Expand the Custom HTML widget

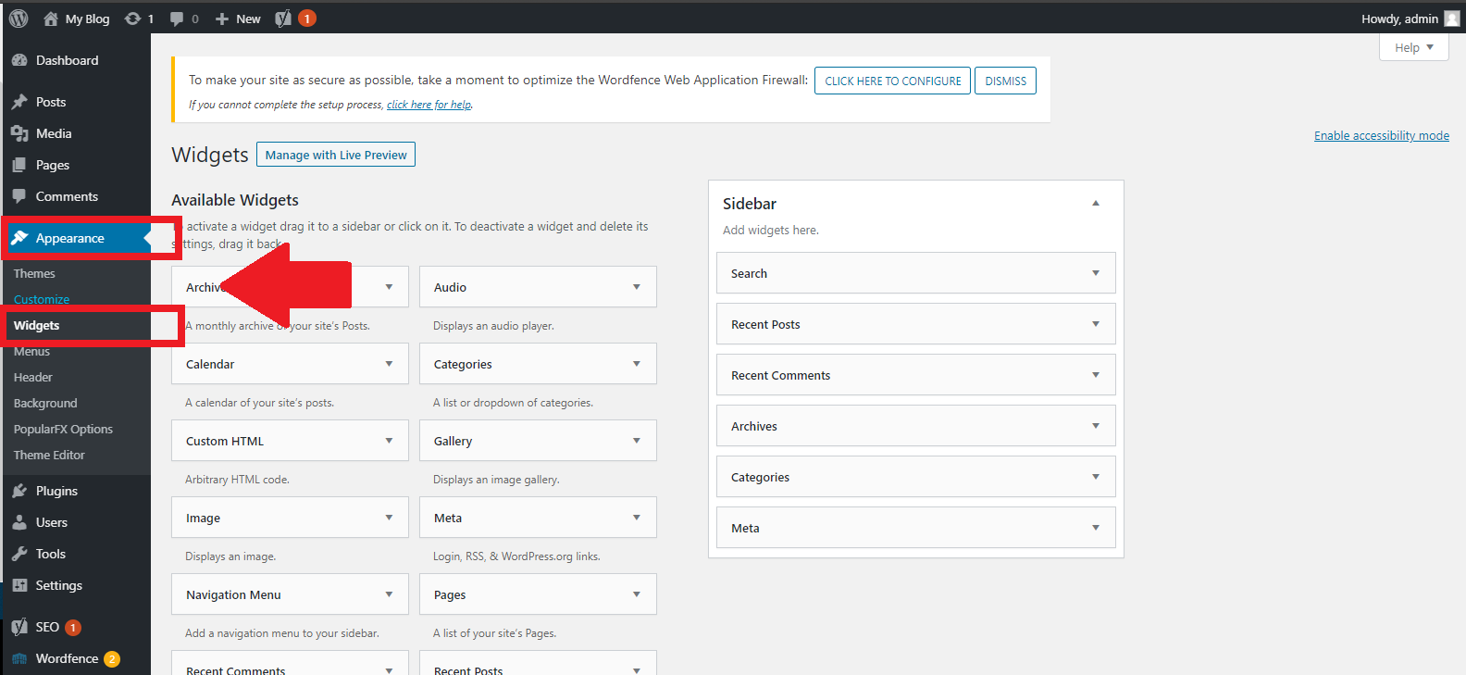[389, 441]
